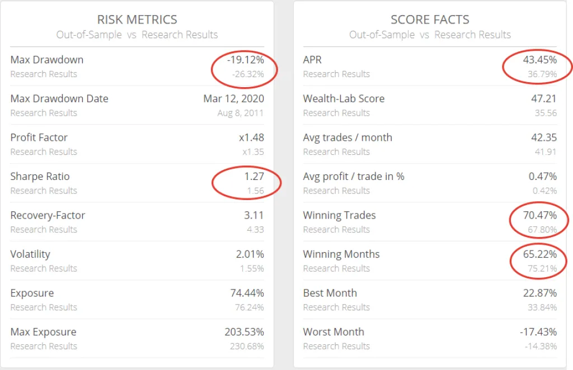Image resolution: width=573 pixels, height=370 pixels.
Task: Click the Avg trades / month label
Action: [347, 137]
